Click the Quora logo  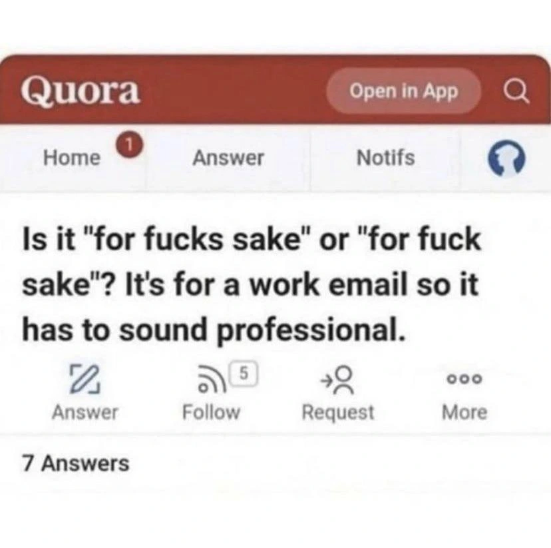tap(81, 92)
